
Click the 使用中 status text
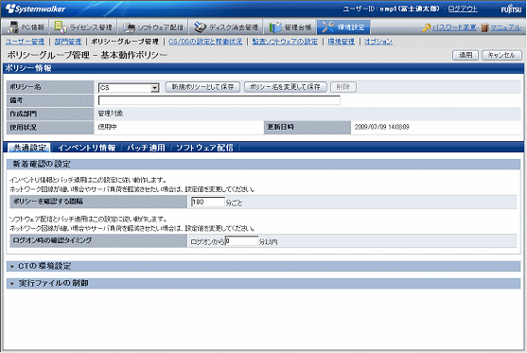click(108, 127)
